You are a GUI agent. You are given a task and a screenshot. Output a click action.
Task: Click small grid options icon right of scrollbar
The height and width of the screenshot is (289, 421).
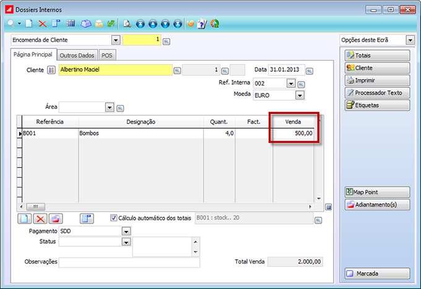[x=328, y=207]
